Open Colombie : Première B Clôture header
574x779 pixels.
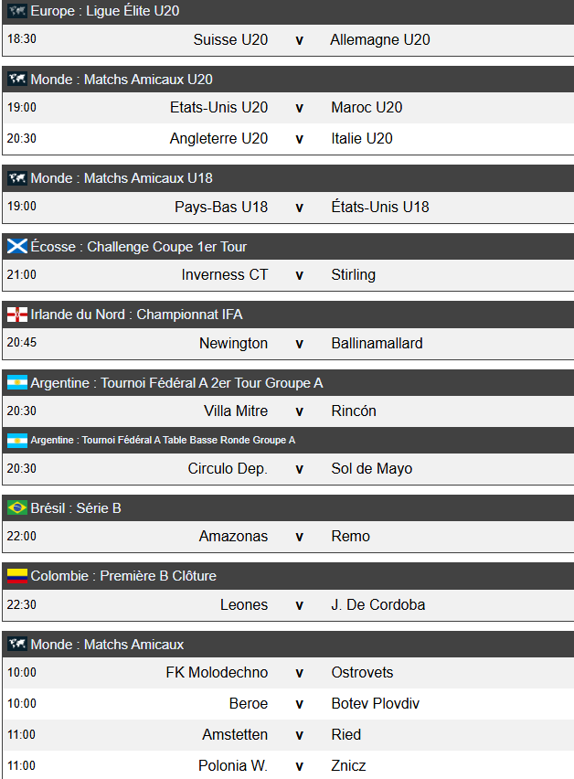pyautogui.click(x=123, y=576)
